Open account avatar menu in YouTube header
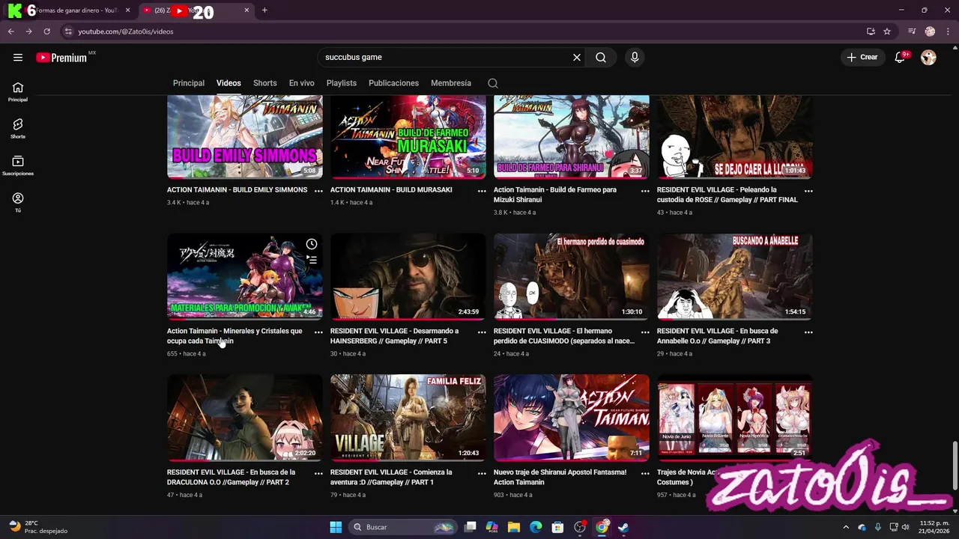The image size is (959, 539). (x=928, y=58)
